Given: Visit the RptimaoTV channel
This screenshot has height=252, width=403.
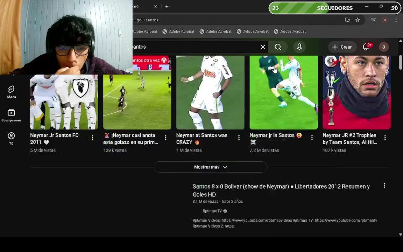Looking at the screenshot, I should click(x=212, y=211).
